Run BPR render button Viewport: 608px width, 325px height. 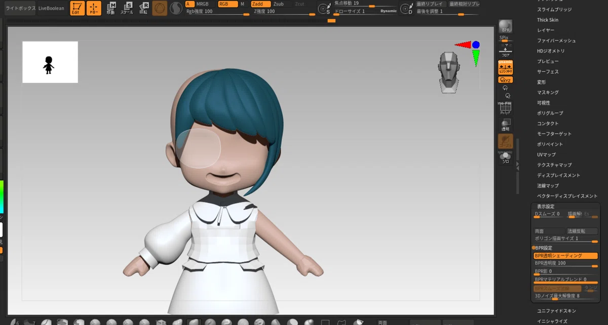(x=505, y=27)
